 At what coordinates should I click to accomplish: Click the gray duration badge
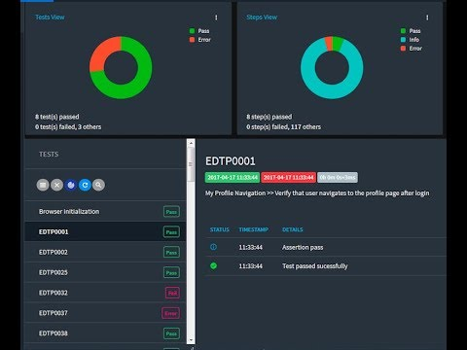pyautogui.click(x=338, y=177)
